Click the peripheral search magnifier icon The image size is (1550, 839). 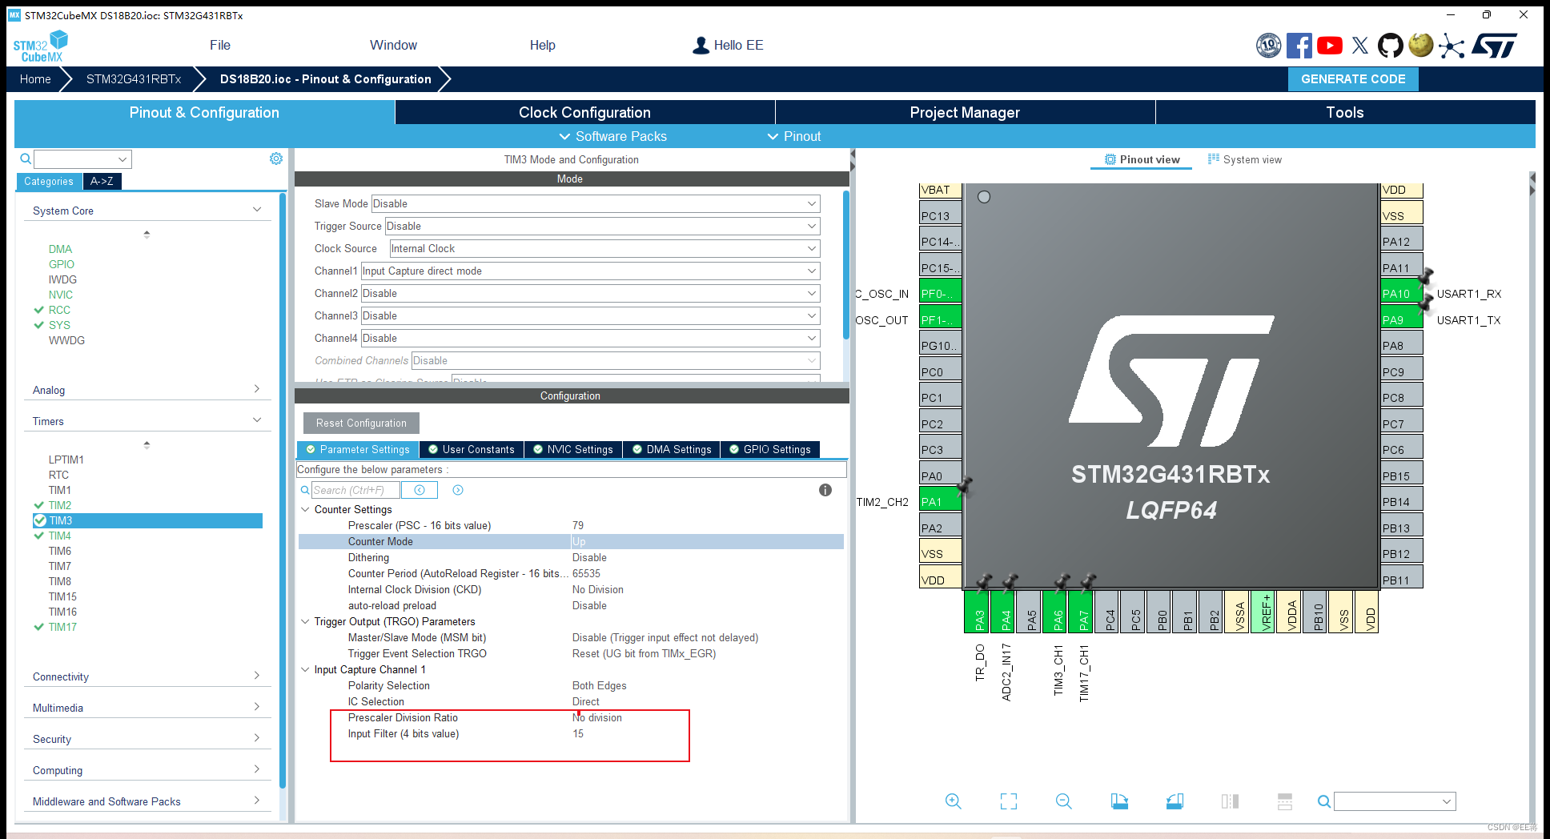[26, 159]
